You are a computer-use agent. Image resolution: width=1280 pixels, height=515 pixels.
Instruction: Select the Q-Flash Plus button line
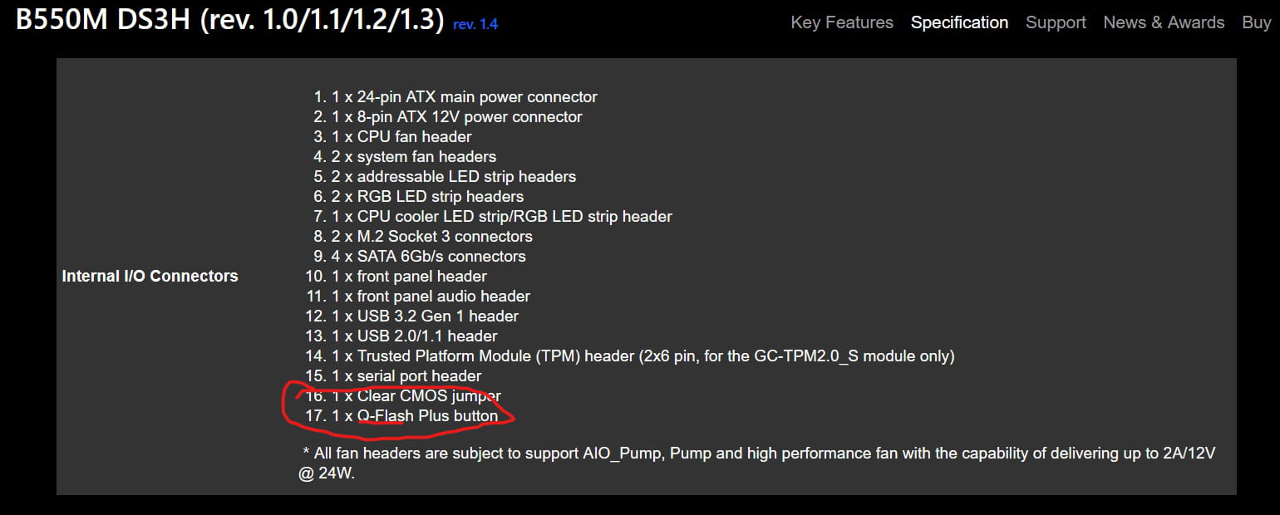pos(402,415)
